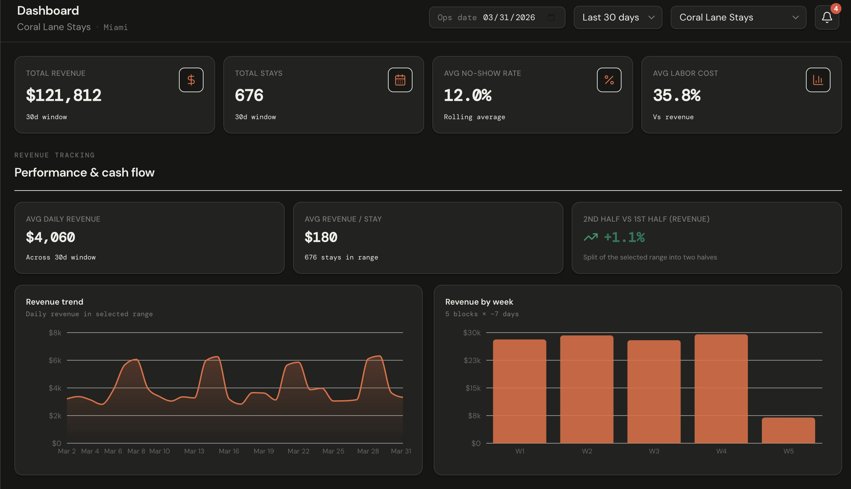Image resolution: width=851 pixels, height=489 pixels.
Task: Click the Avg Daily Revenue card
Action: [149, 238]
